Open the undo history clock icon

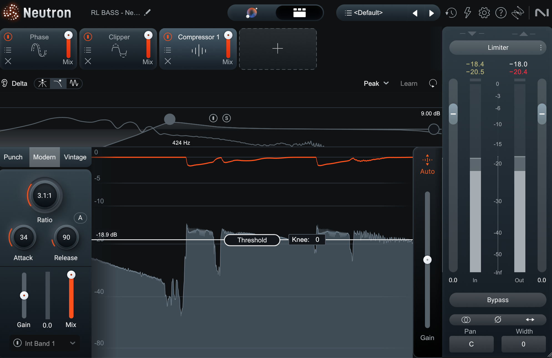pos(451,13)
